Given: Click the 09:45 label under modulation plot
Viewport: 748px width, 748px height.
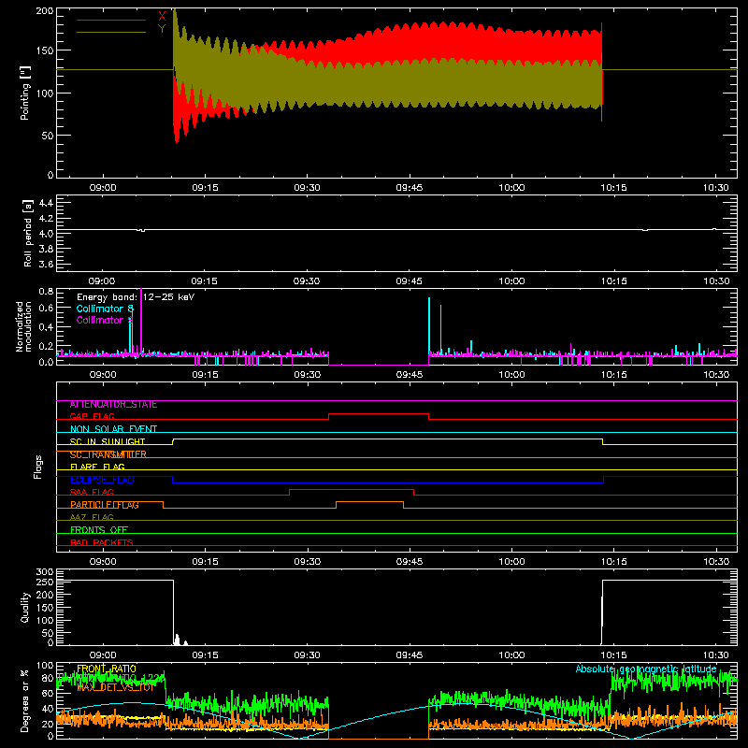Looking at the screenshot, I should pyautogui.click(x=410, y=375).
